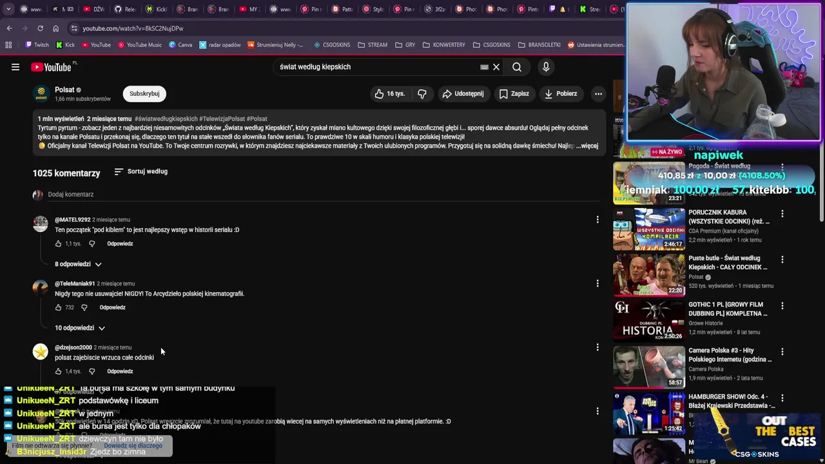Open Camera Polska #3 video title
This screenshot has height=464, width=825.
[730, 355]
